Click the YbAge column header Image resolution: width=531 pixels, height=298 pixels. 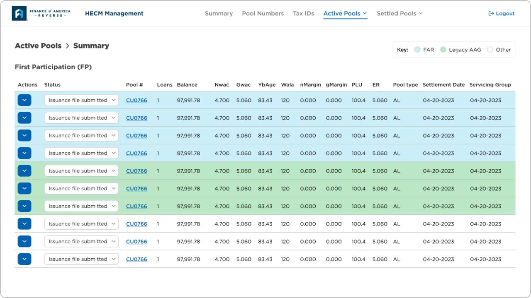pos(267,84)
